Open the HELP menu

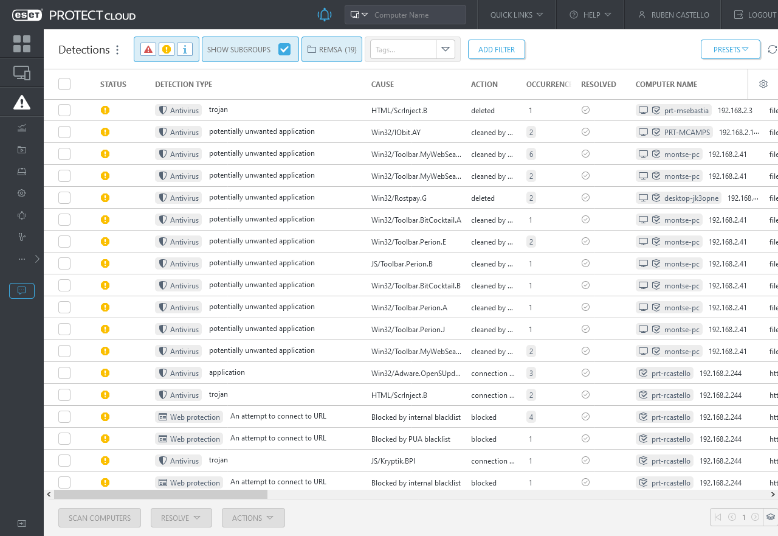[x=590, y=15]
